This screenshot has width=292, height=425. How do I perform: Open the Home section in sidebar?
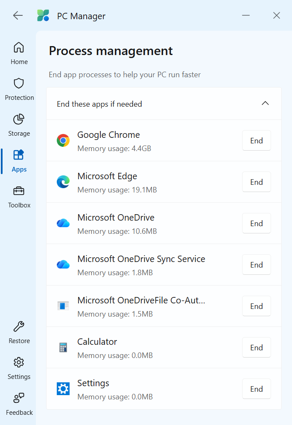click(19, 53)
